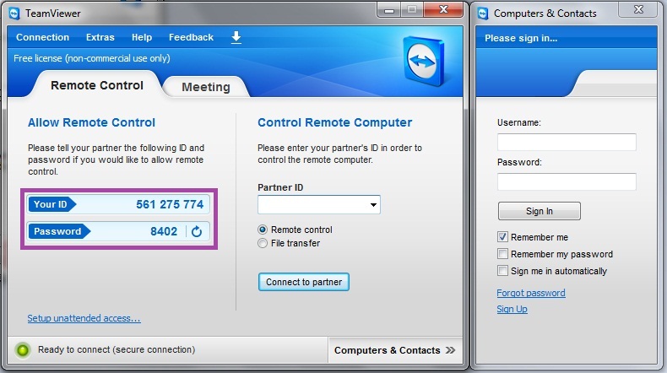This screenshot has width=667, height=373.
Task: Enable Sign me in automatically
Action: (502, 271)
